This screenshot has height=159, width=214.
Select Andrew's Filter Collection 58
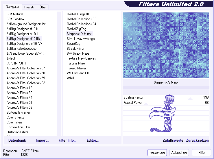(x=26, y=73)
